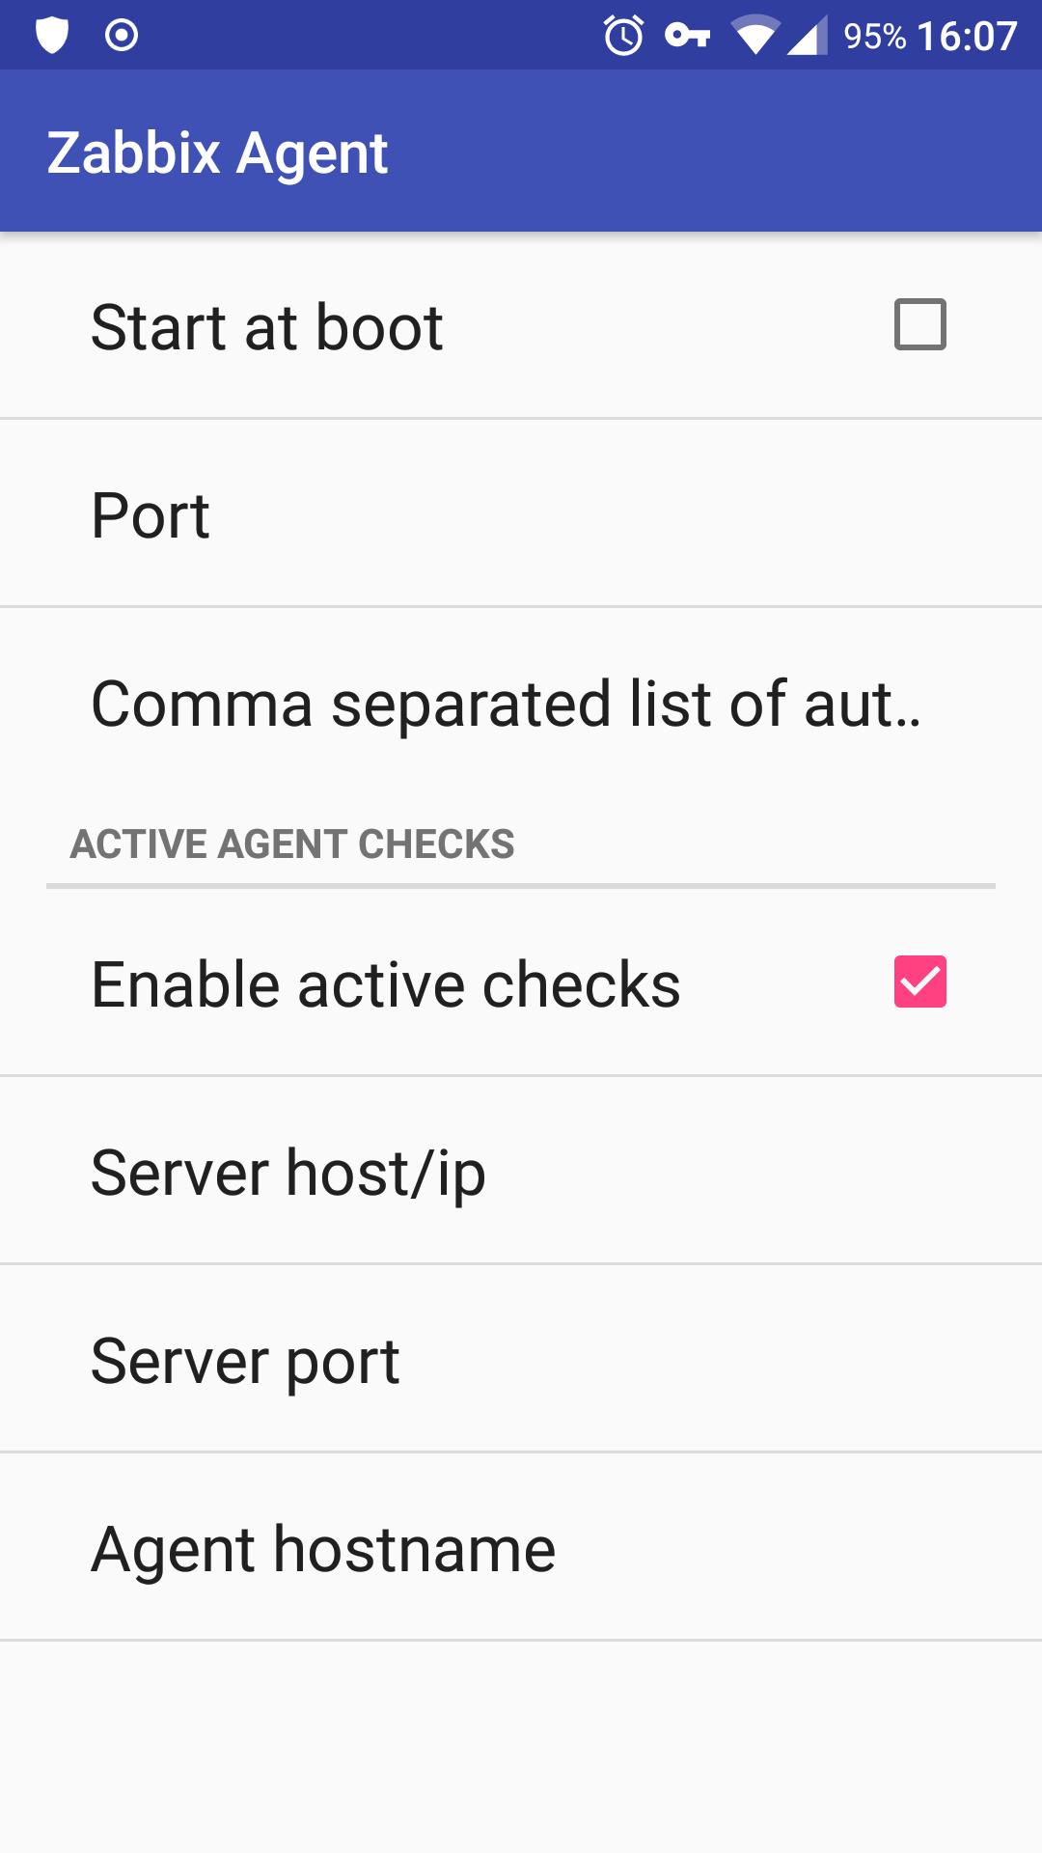The width and height of the screenshot is (1042, 1853).
Task: Open the Server host/ip setting
Action: [x=521, y=1171]
